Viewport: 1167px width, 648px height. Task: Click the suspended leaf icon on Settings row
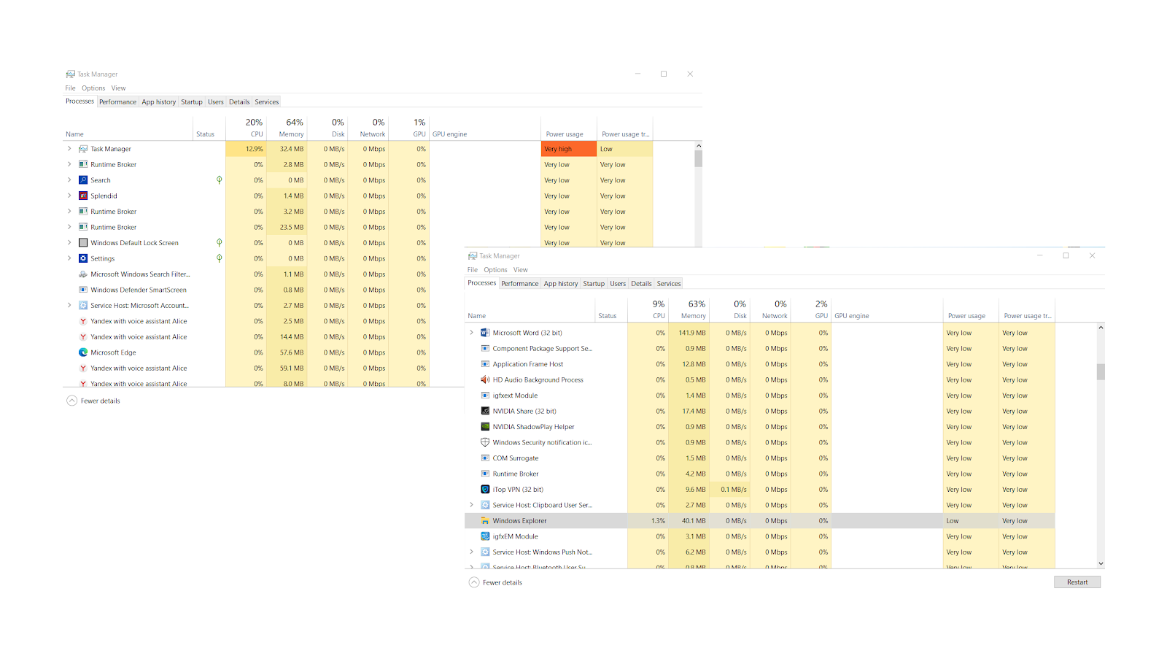click(x=220, y=258)
